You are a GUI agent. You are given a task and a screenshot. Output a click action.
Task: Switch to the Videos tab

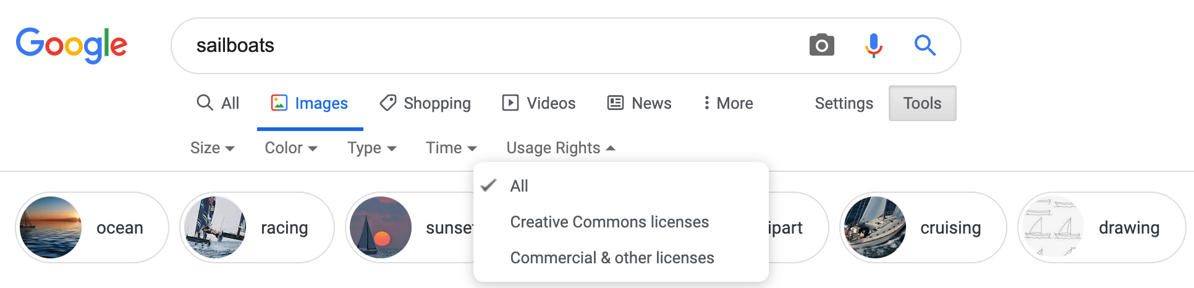[x=538, y=103]
